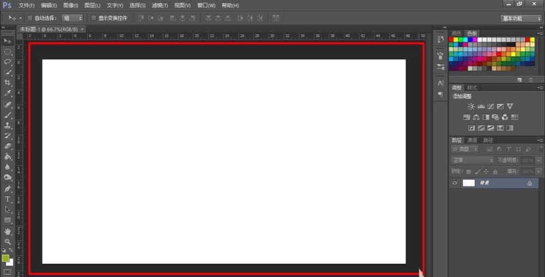This screenshot has width=545, height=277.
Task: Select the Hand tool
Action: pyautogui.click(x=8, y=231)
